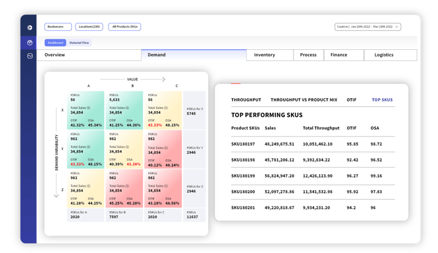
Task: Click sales value 52,097,278.86
Action: pyautogui.click(x=279, y=192)
